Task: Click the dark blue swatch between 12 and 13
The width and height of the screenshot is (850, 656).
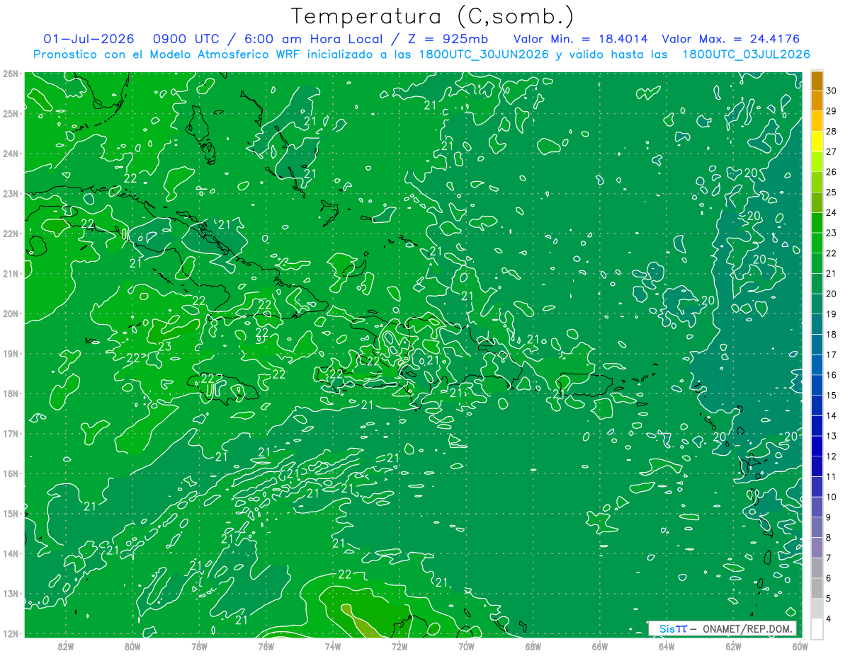Action: tap(817, 447)
